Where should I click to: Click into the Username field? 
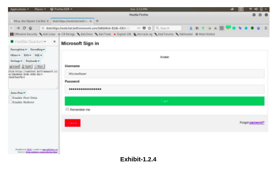[164, 74]
